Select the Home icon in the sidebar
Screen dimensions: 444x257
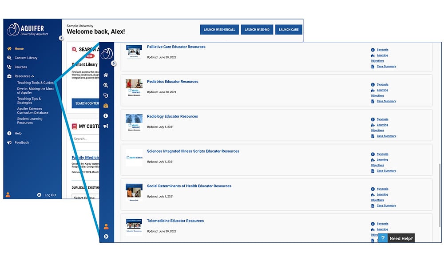pyautogui.click(x=106, y=75)
